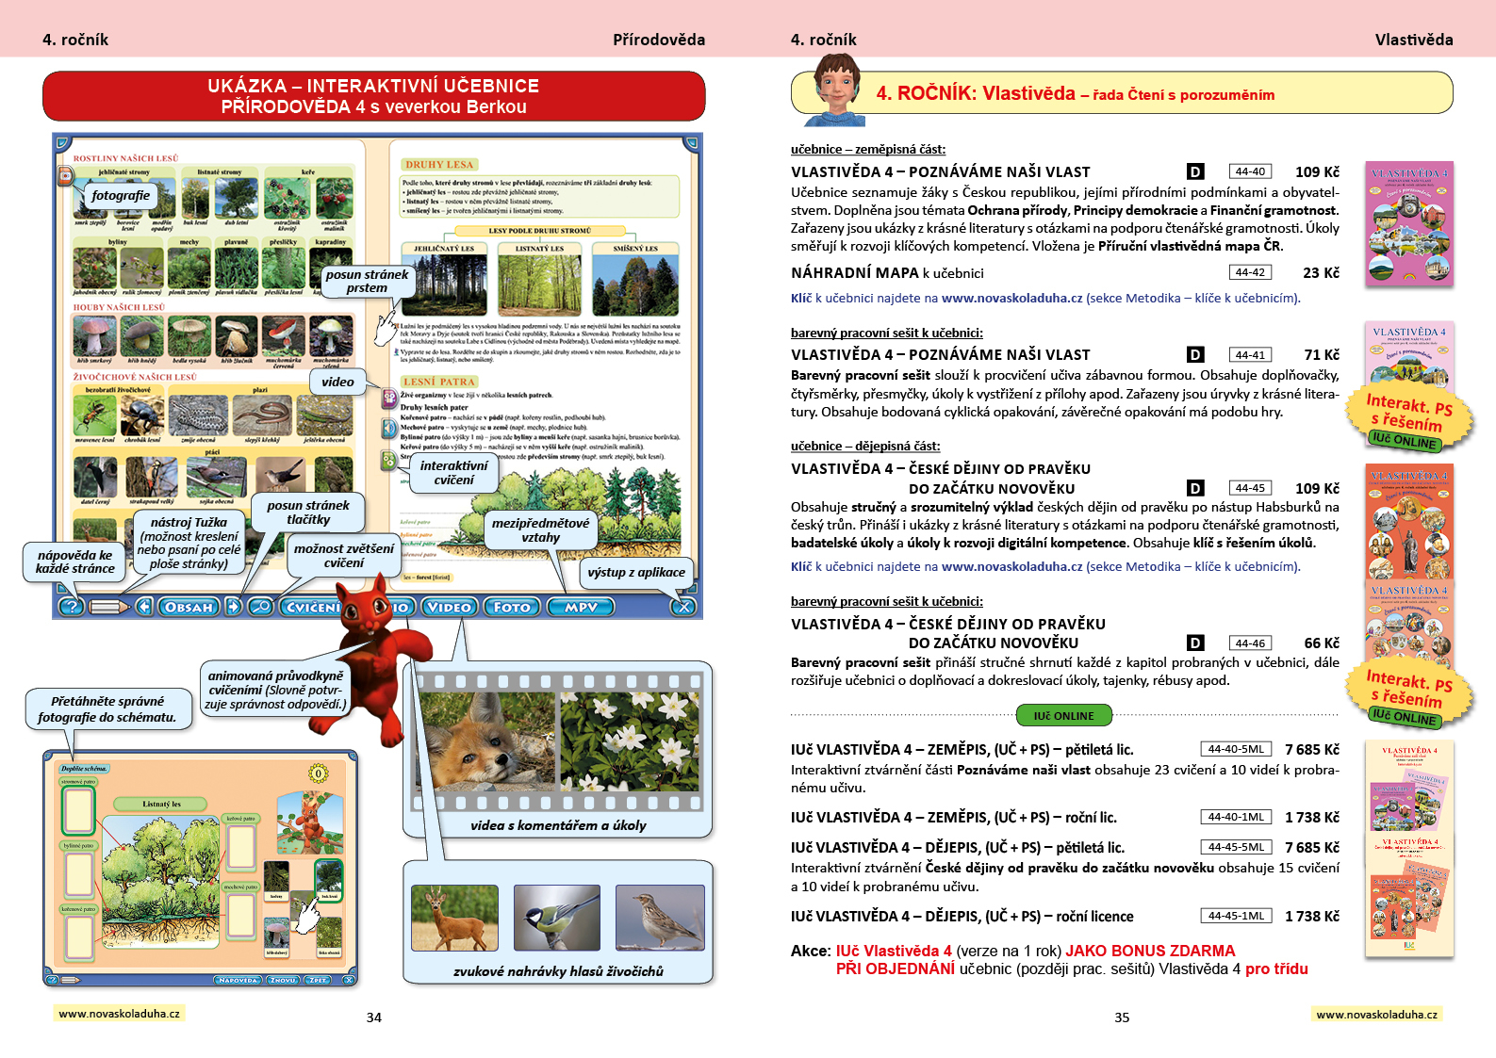The height and width of the screenshot is (1058, 1496).
Task: Click the fox video thumbnail on the filmstrip
Action: coord(486,741)
